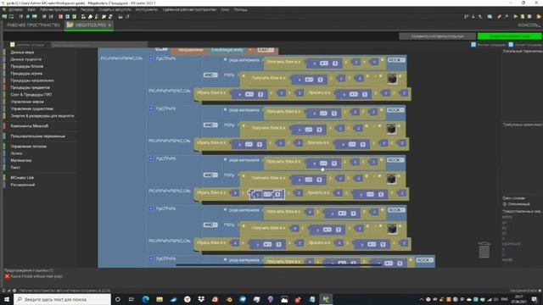Switch to РАБОЧЕЕ ПРОСТРАНСТВО tab
The width and height of the screenshot is (543, 305).
pyautogui.click(x=33, y=25)
